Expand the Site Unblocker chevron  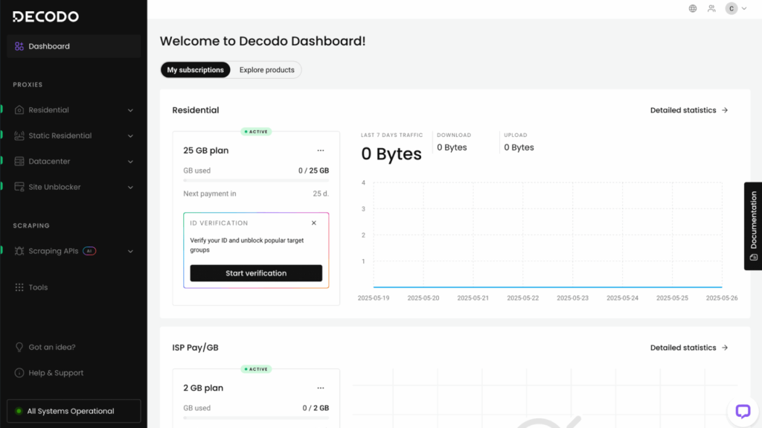tap(130, 188)
